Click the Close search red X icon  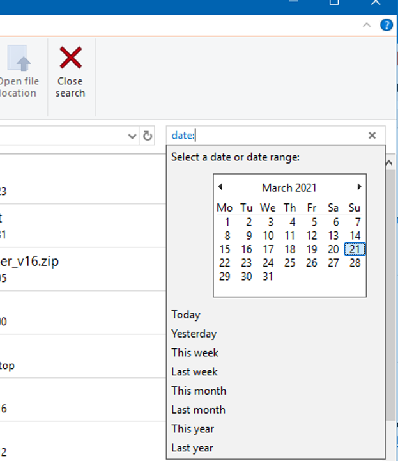(70, 59)
